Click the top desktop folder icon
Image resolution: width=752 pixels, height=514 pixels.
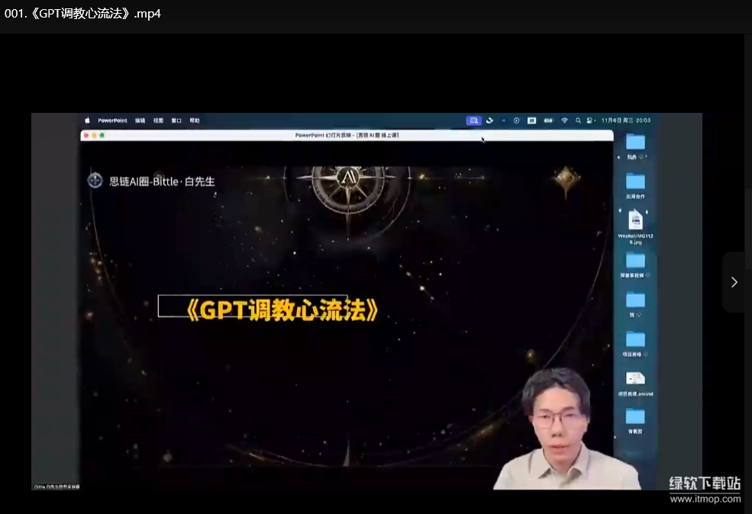pyautogui.click(x=635, y=143)
